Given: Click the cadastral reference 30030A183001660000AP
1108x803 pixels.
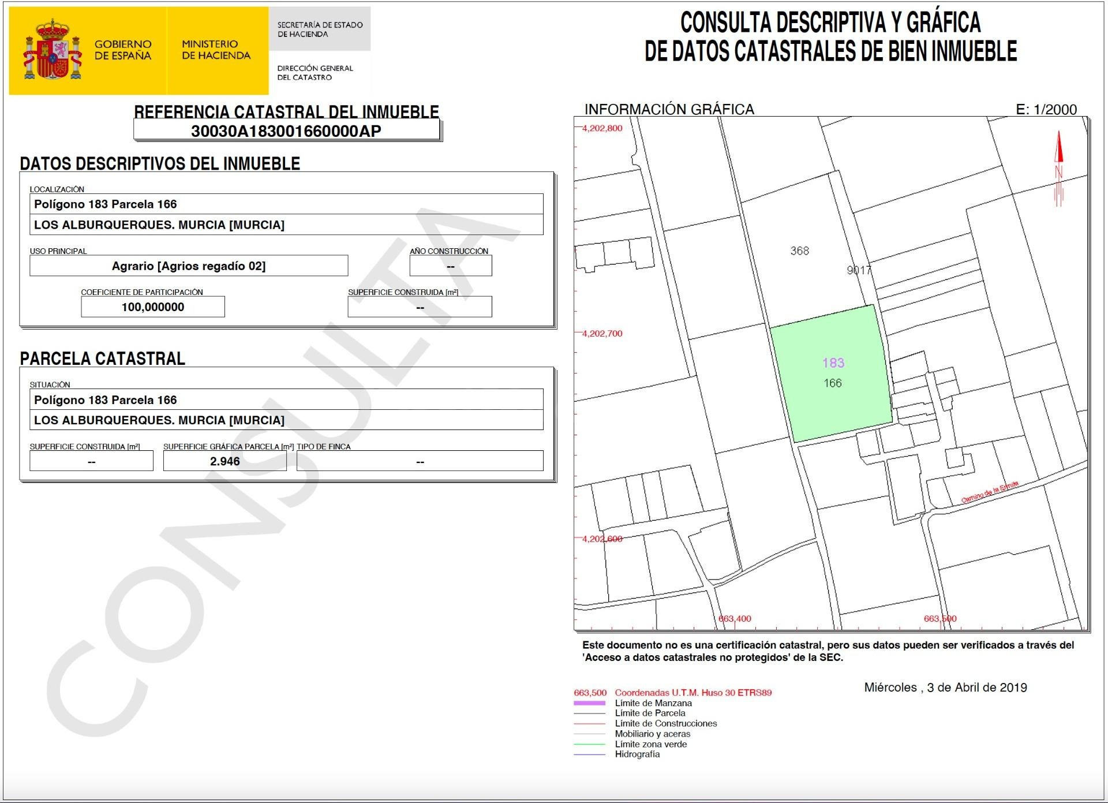Looking at the screenshot, I should (x=286, y=131).
